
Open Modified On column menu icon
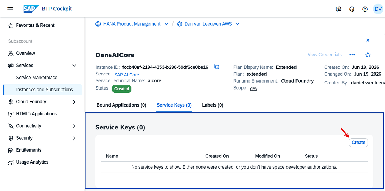coord(298,156)
